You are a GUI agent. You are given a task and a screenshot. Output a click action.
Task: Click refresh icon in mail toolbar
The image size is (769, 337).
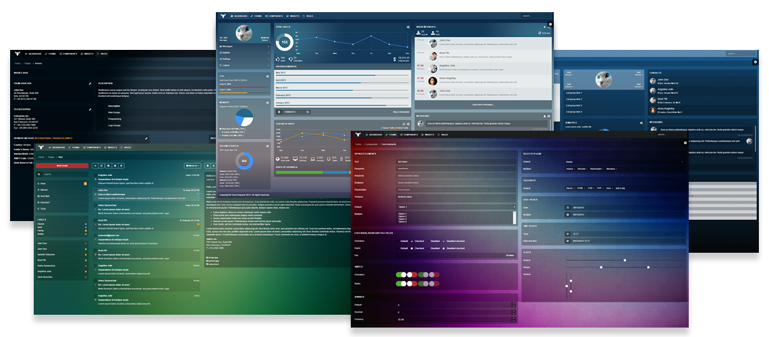point(101,166)
